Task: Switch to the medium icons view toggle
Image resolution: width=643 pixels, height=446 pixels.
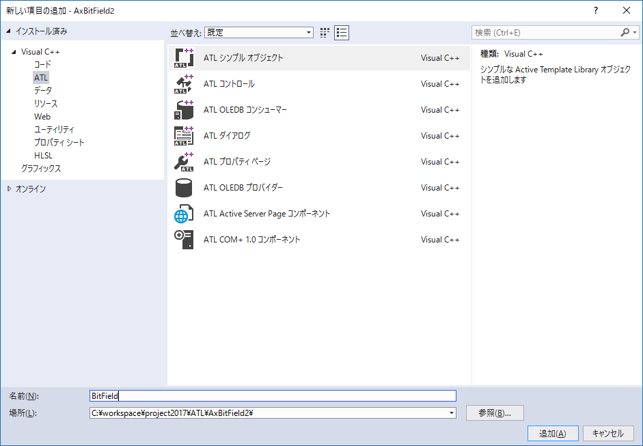Action: pyautogui.click(x=324, y=32)
